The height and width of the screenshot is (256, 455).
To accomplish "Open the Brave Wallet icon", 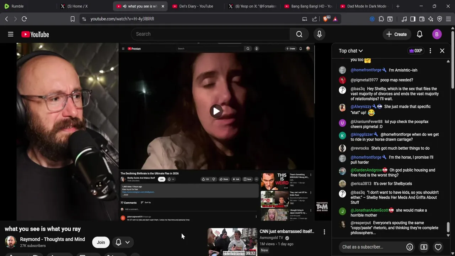I will (422, 19).
